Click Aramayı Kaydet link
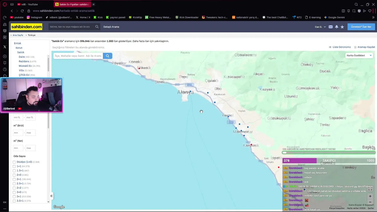 (x=364, y=47)
